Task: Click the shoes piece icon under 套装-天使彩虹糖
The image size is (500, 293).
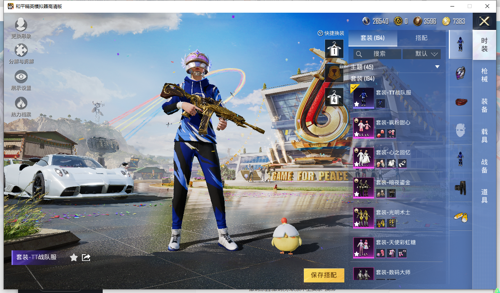Action: [402, 253]
